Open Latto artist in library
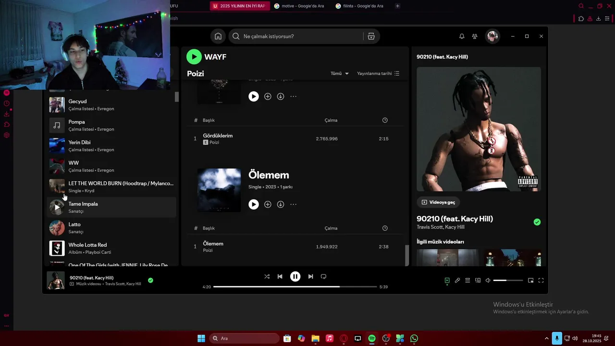The image size is (615, 346). click(112, 228)
